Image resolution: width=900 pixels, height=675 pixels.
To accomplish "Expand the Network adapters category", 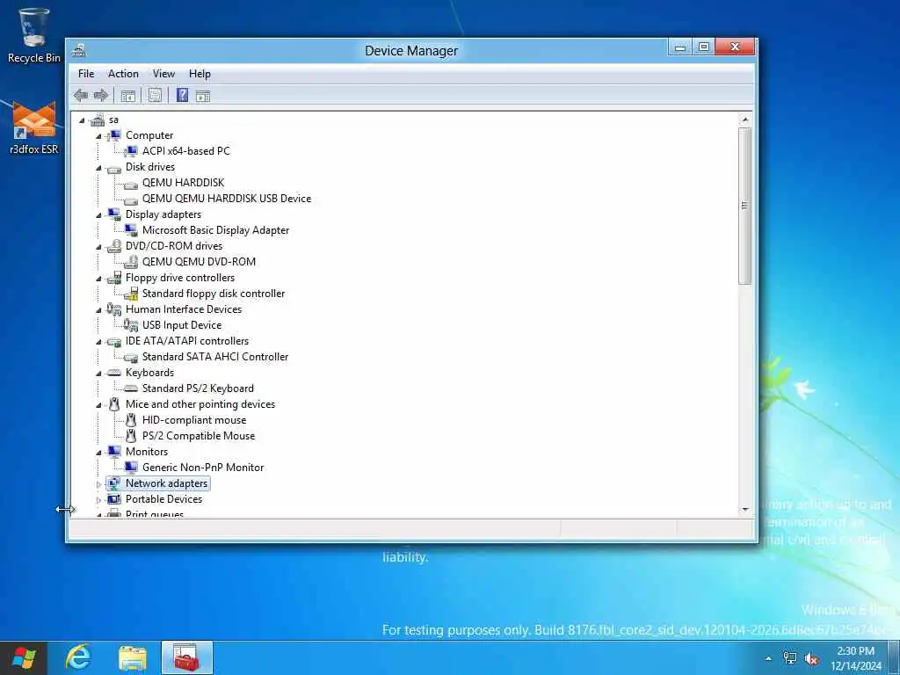I will (98, 484).
